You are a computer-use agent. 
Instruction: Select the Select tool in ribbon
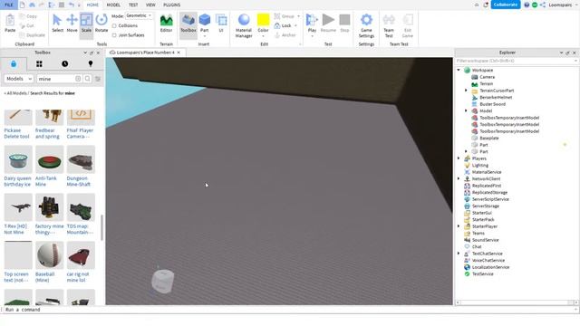pos(57,23)
